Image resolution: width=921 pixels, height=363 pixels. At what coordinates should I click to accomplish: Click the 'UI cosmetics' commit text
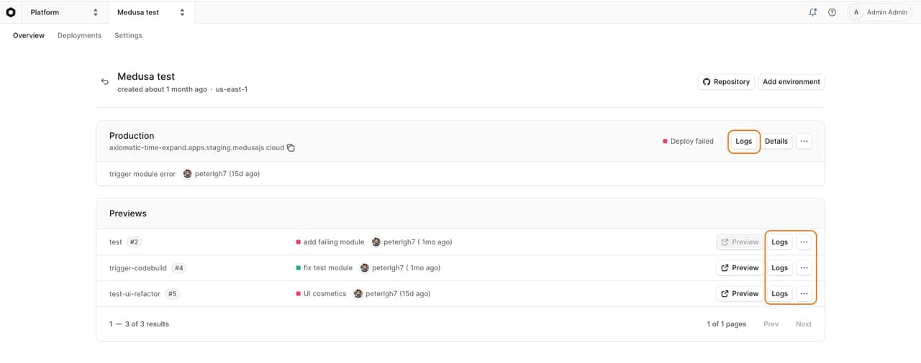325,294
